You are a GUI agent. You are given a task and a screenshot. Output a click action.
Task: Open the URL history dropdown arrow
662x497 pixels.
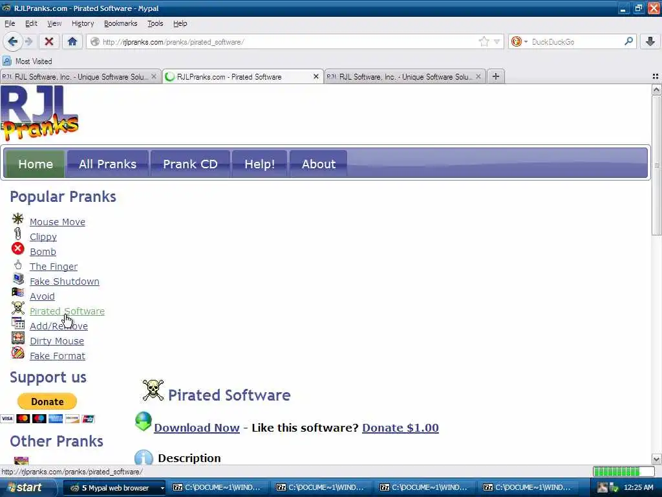pyautogui.click(x=497, y=41)
